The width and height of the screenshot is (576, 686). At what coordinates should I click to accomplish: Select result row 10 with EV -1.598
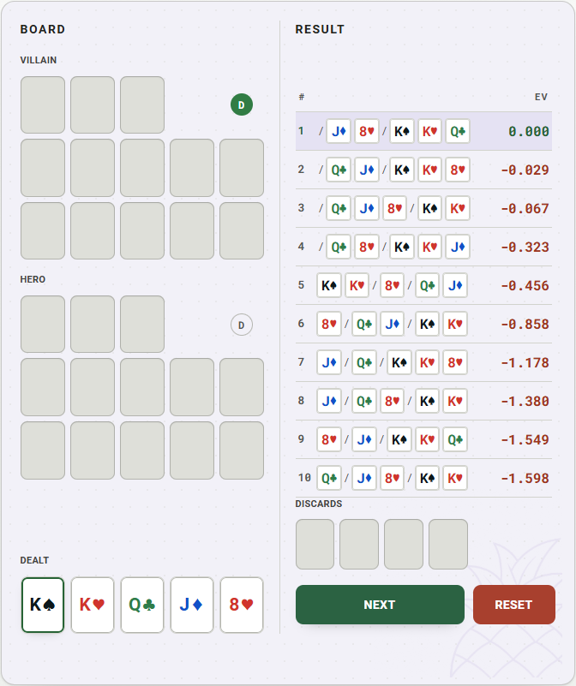pos(423,478)
